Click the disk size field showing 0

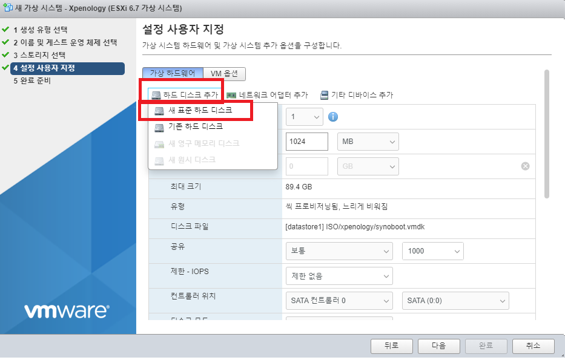click(307, 166)
